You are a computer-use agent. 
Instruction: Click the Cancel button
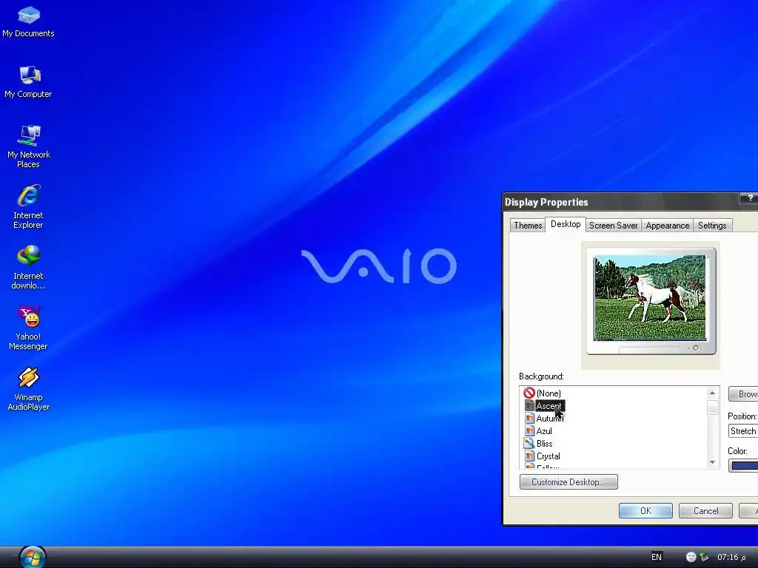pos(705,511)
